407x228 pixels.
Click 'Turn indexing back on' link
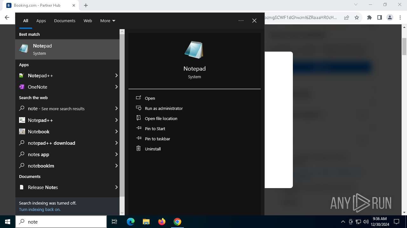pyautogui.click(x=40, y=209)
